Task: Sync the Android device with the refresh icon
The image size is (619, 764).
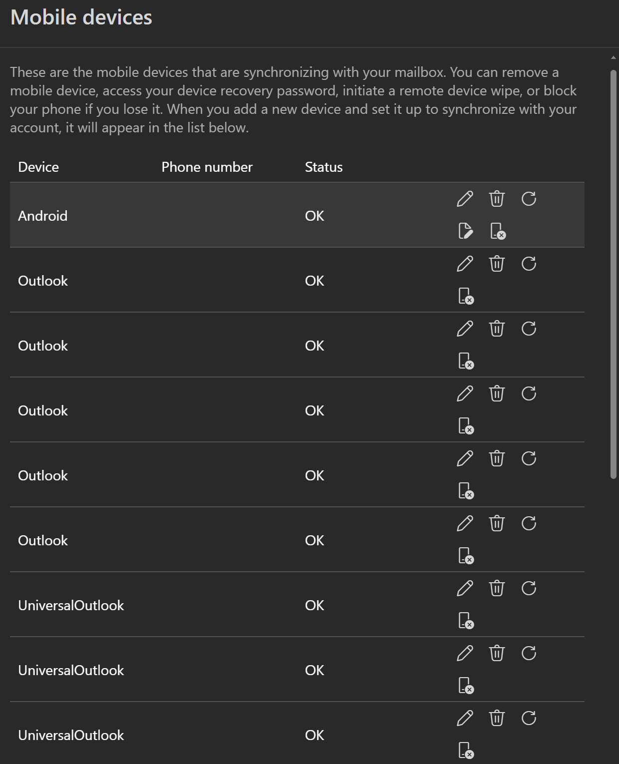Action: click(530, 199)
